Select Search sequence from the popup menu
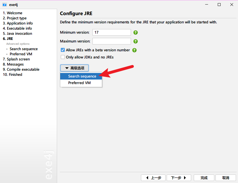The image size is (238, 183). pos(82,76)
